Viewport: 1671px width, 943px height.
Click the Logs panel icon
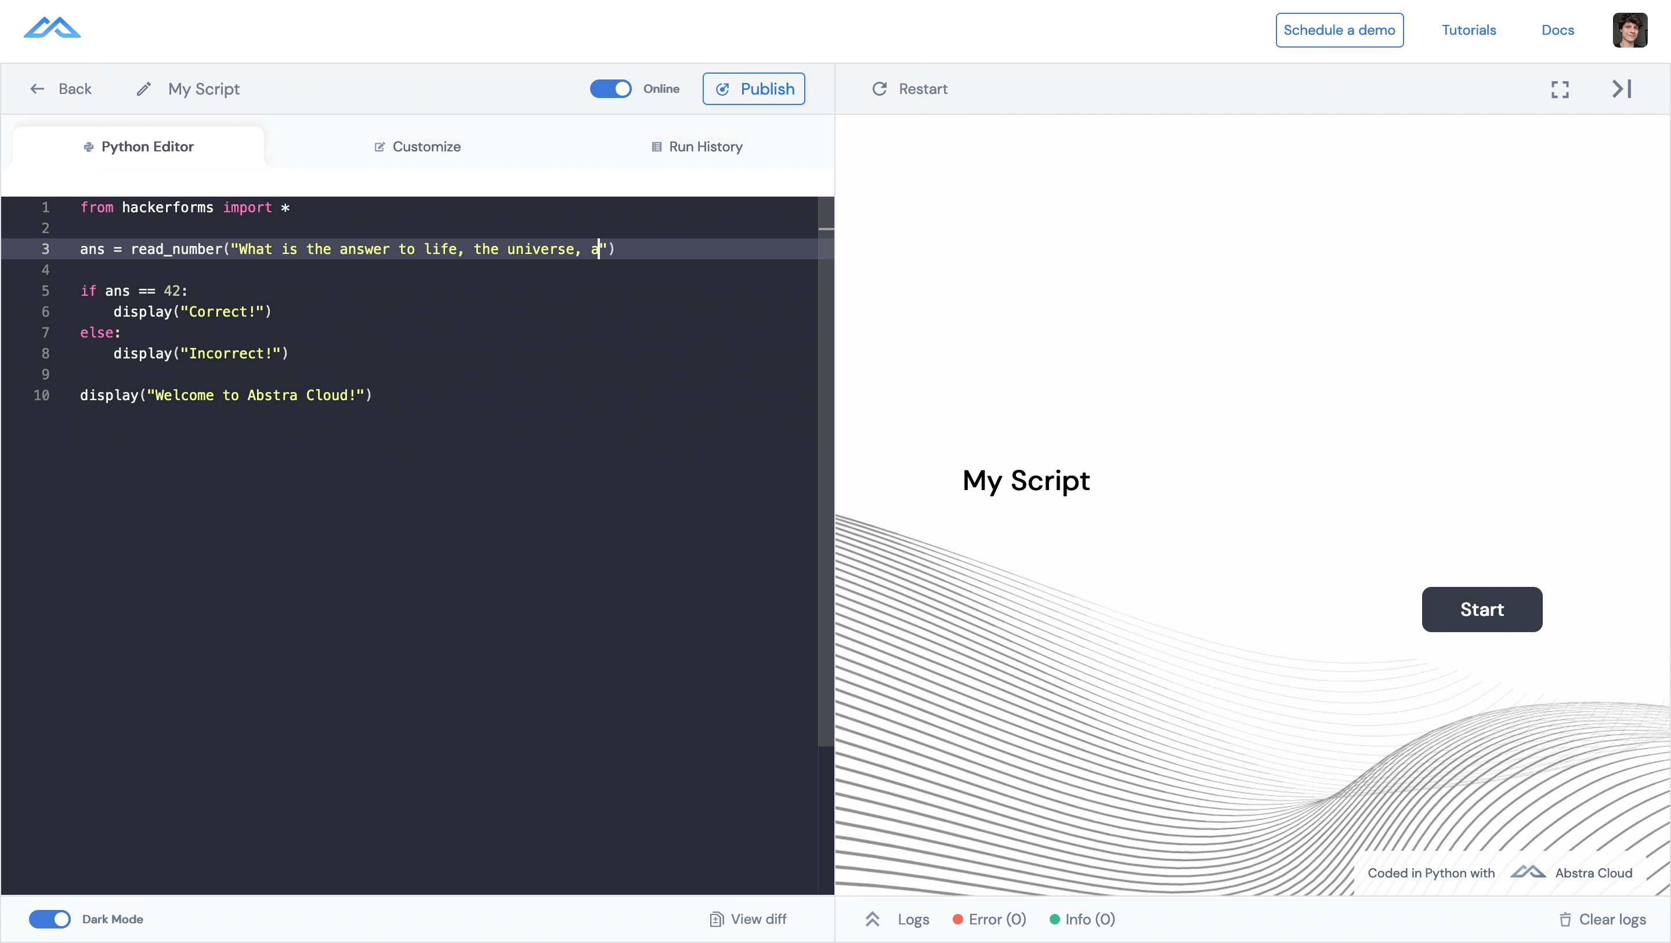873,919
